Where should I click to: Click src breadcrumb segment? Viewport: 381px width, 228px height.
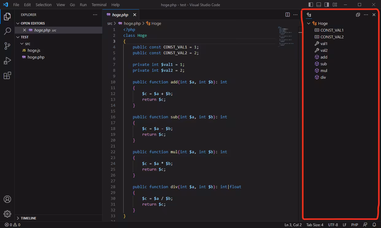110,23
